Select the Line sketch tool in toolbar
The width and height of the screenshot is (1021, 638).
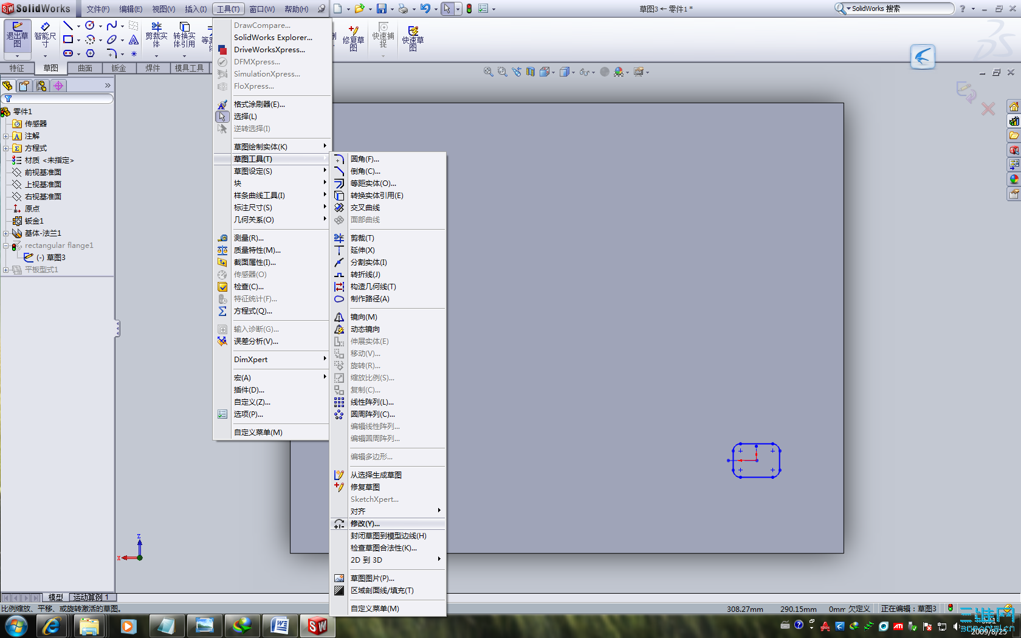point(68,26)
